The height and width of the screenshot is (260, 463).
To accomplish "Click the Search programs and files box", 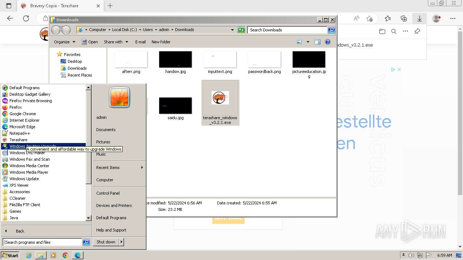I will click(42, 242).
